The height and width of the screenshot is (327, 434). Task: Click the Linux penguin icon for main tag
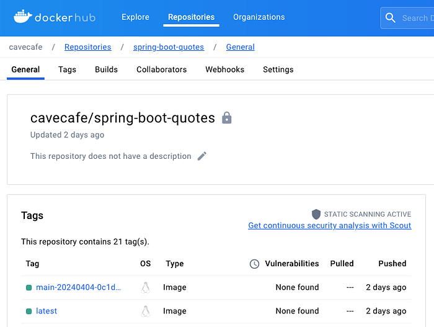pos(146,287)
